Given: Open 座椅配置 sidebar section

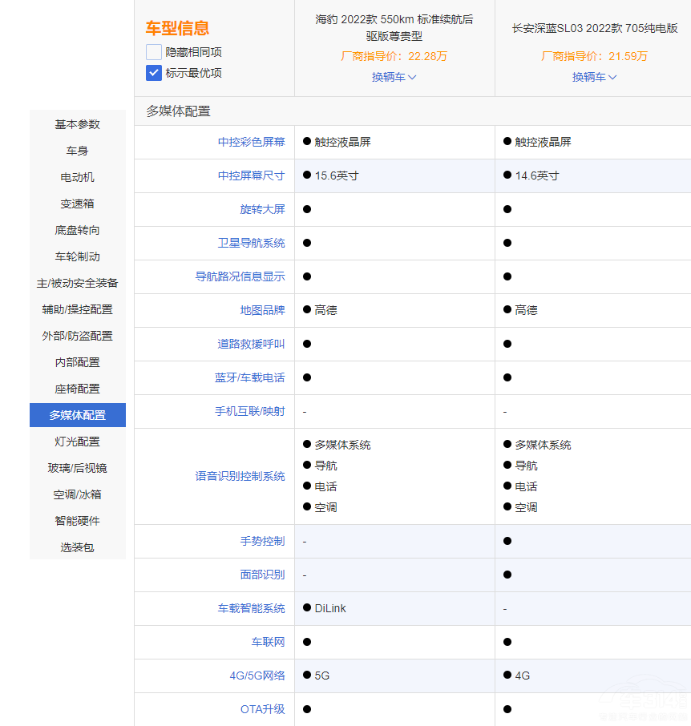Looking at the screenshot, I should coord(78,389).
